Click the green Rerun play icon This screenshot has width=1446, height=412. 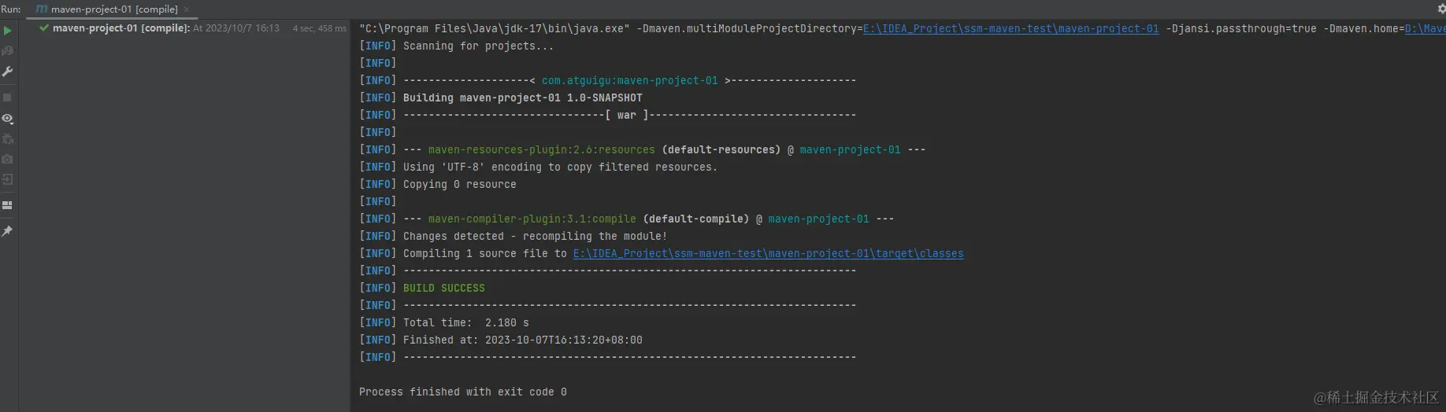click(7, 31)
